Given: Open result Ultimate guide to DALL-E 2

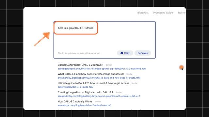Looking at the screenshot, I should pos(93,83).
